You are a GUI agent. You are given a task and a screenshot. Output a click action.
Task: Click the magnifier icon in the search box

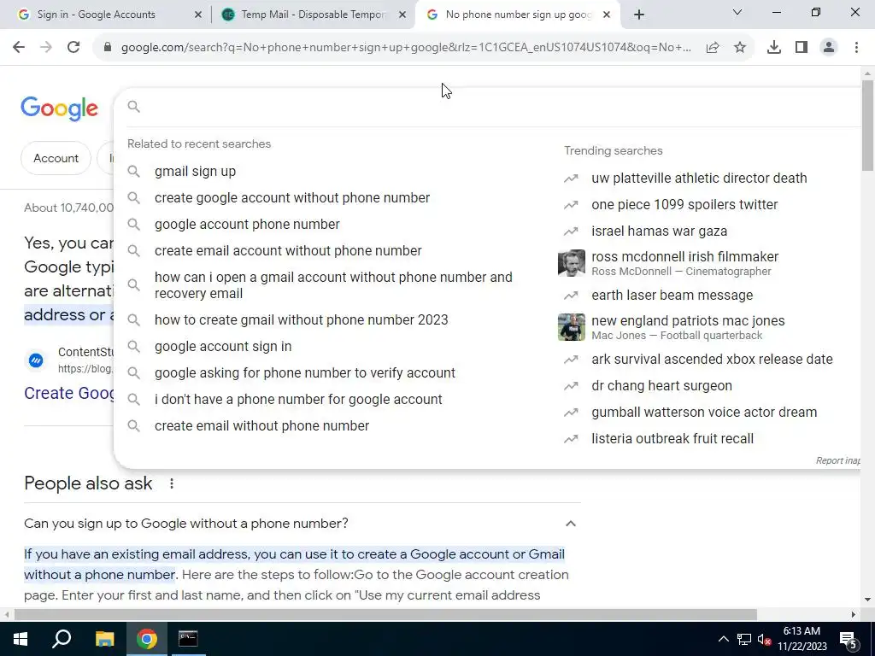pos(134,106)
